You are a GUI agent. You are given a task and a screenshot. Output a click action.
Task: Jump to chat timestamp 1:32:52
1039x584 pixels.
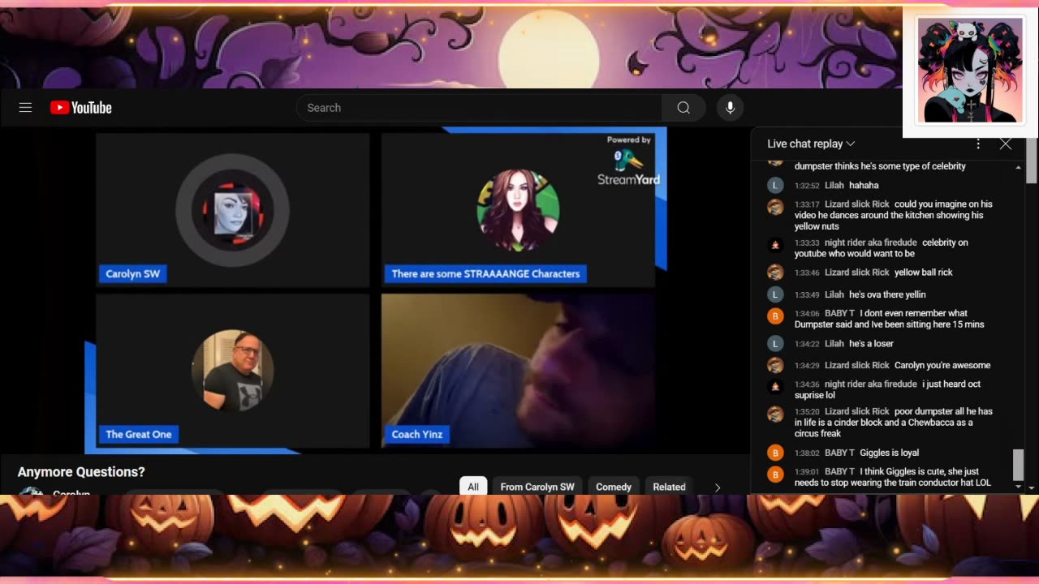click(807, 186)
